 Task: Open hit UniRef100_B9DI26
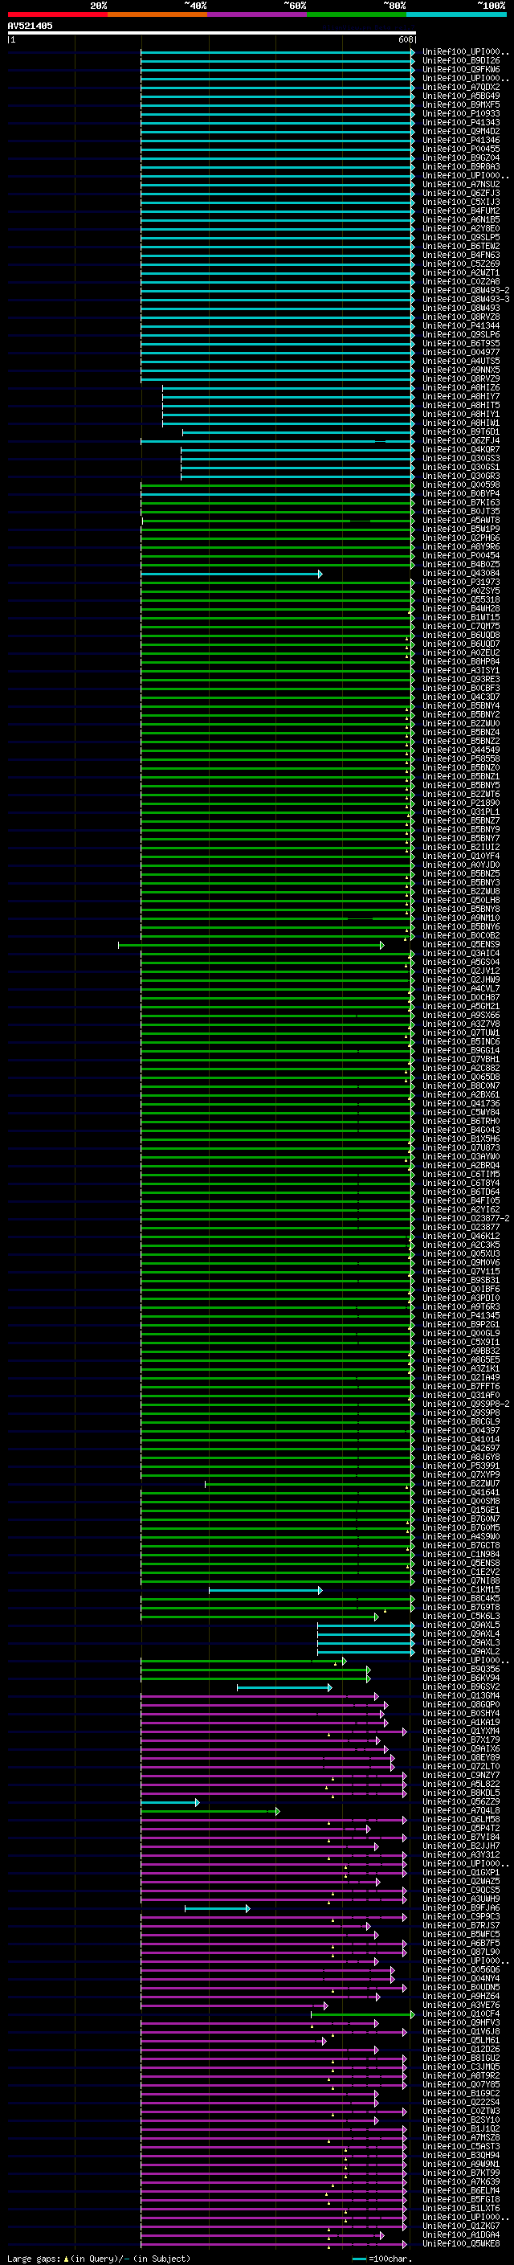pyautogui.click(x=461, y=61)
